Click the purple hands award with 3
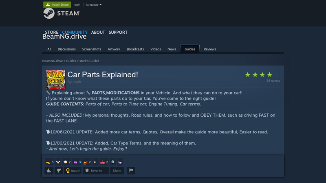This screenshot has height=183, width=326. tap(77, 162)
